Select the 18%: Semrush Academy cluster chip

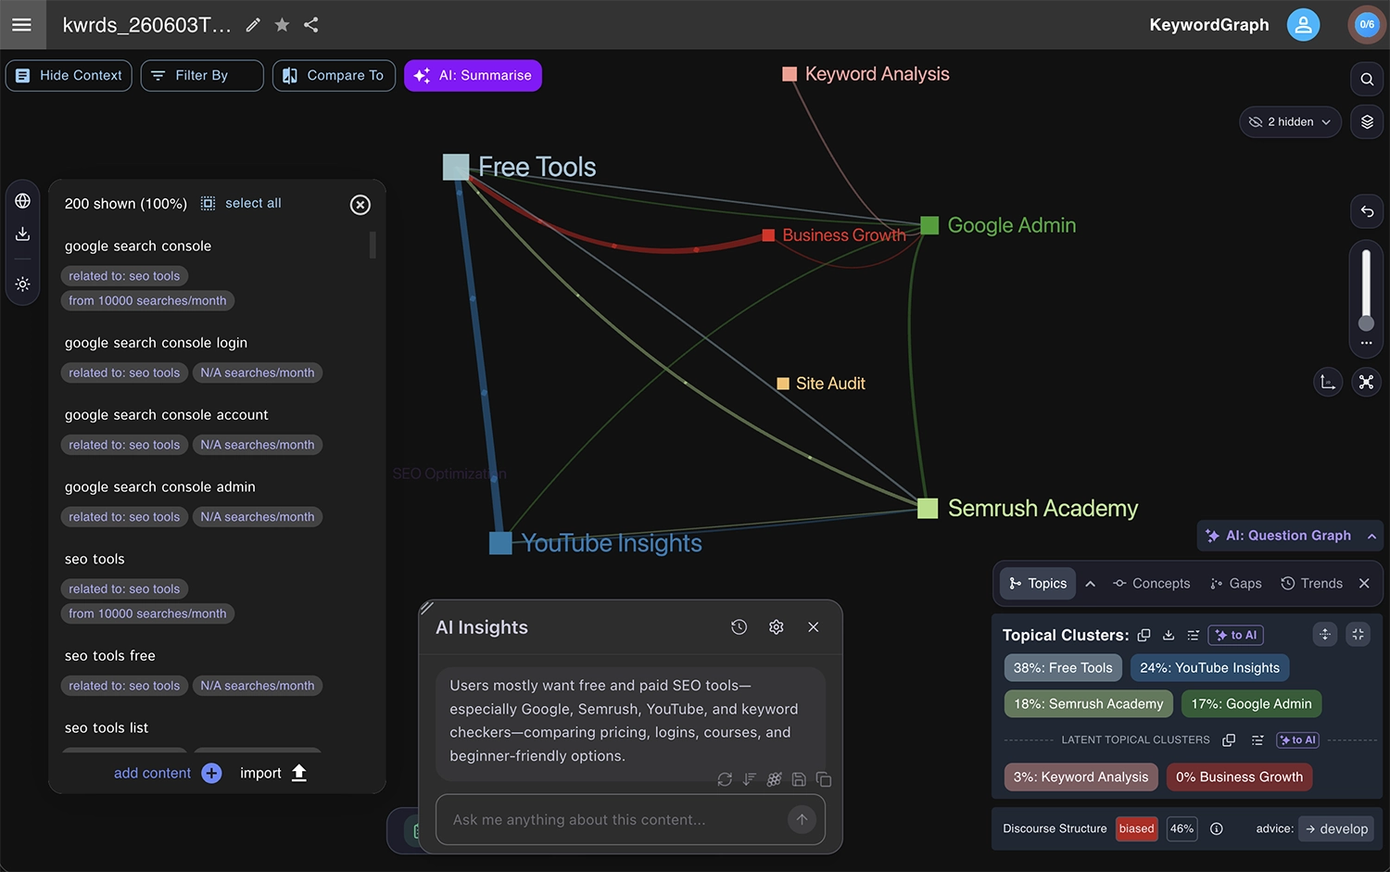1089,704
